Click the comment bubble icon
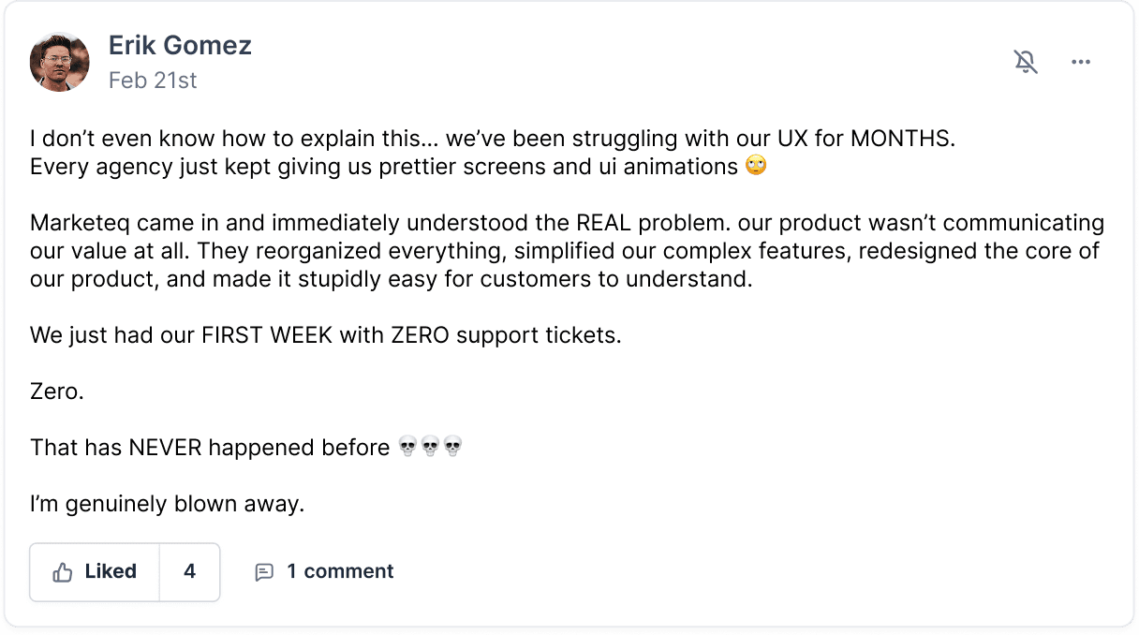This screenshot has width=1139, height=635. 264,572
